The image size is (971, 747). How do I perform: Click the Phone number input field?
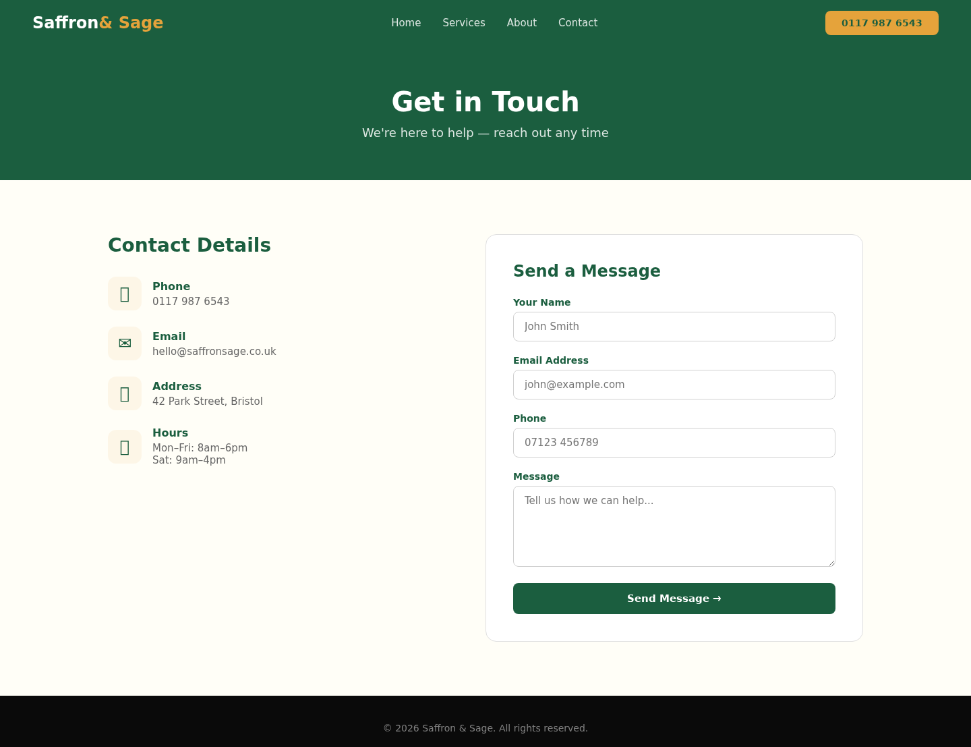click(x=674, y=443)
